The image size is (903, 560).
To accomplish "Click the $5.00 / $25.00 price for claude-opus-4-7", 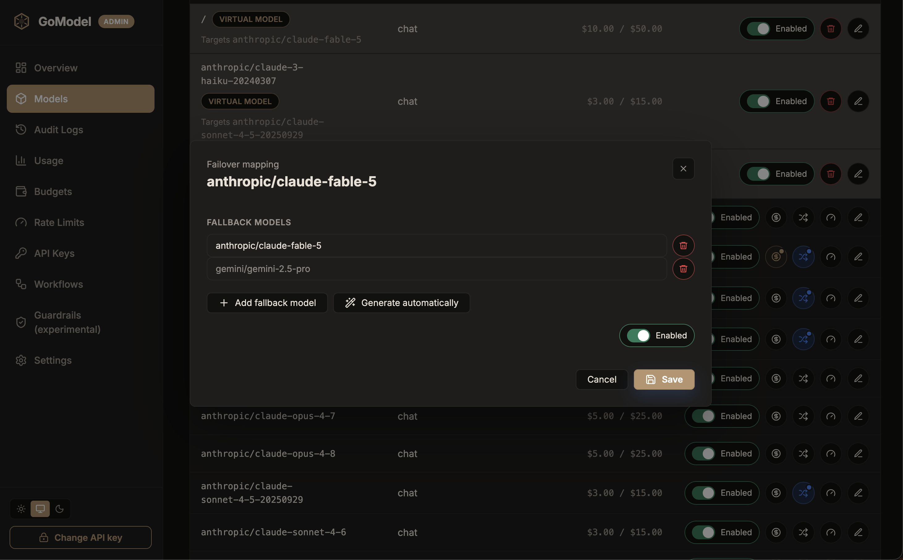I will coord(624,416).
